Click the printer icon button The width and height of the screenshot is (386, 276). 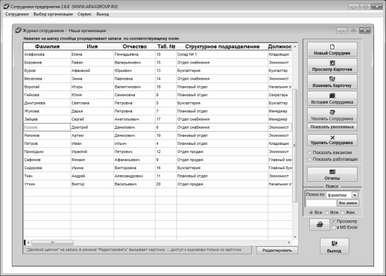(x=319, y=224)
